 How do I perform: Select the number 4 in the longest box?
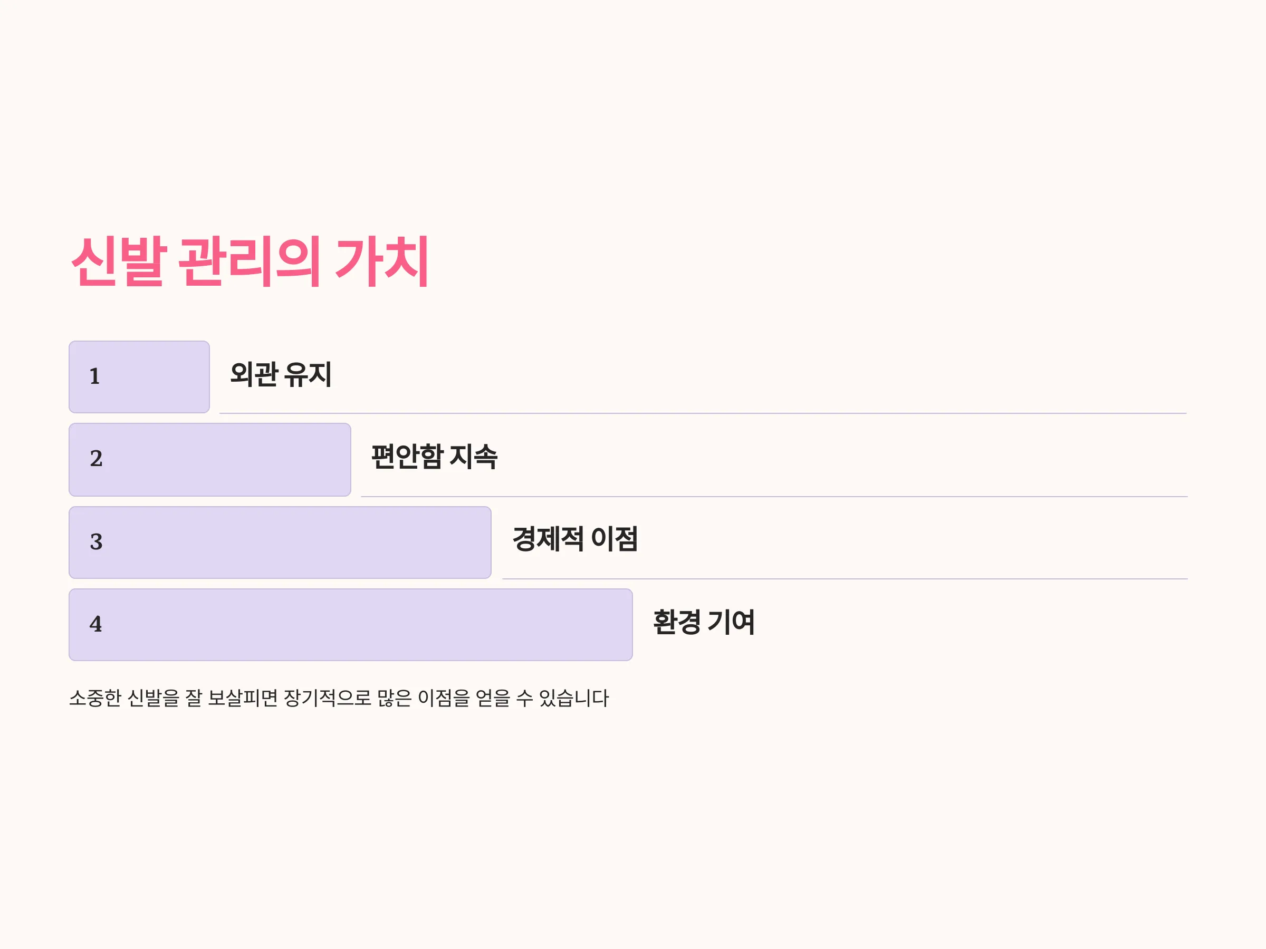pyautogui.click(x=95, y=624)
